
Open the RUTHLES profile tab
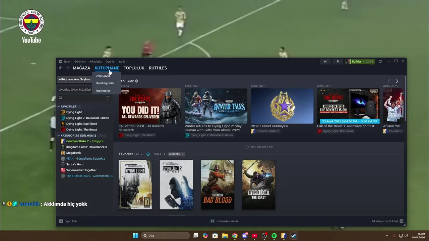[x=158, y=68]
